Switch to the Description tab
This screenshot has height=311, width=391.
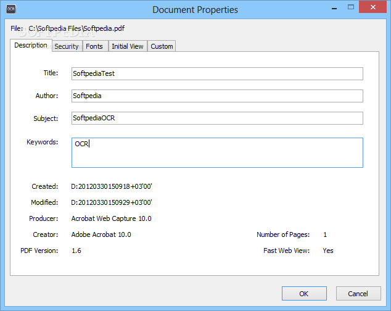[x=31, y=45]
